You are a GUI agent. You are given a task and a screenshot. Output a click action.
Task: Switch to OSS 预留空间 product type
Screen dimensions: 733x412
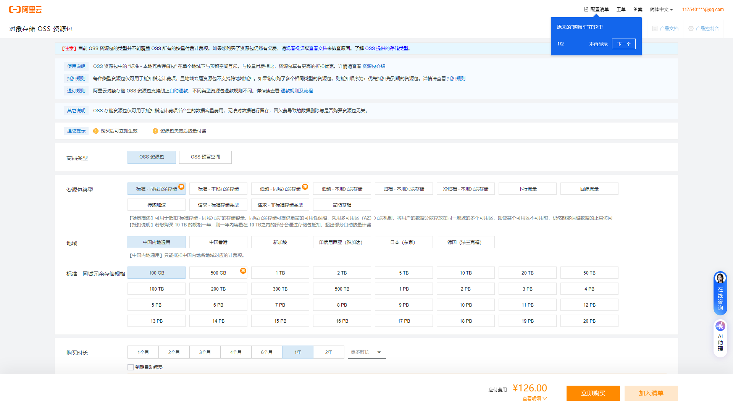pos(205,157)
